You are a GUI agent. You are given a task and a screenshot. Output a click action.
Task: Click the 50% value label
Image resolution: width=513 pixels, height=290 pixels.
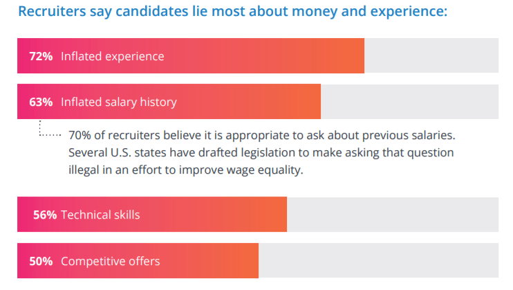pyautogui.click(x=41, y=261)
